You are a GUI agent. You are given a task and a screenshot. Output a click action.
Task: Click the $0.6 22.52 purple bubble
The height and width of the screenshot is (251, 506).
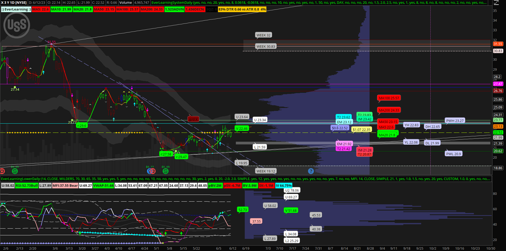click(x=340, y=128)
